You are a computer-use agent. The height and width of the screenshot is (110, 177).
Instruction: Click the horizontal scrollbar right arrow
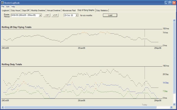tap(171, 107)
